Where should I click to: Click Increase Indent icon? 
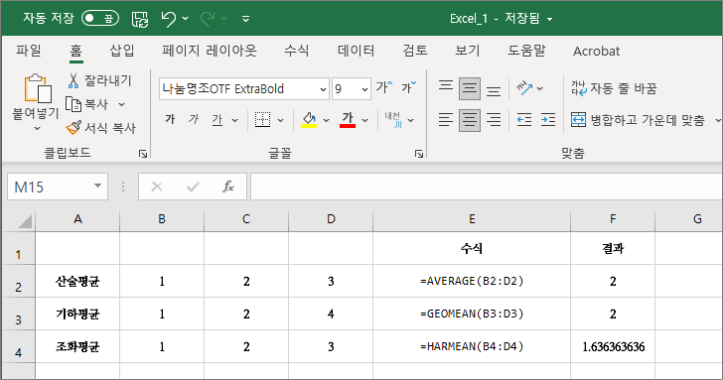pos(548,120)
